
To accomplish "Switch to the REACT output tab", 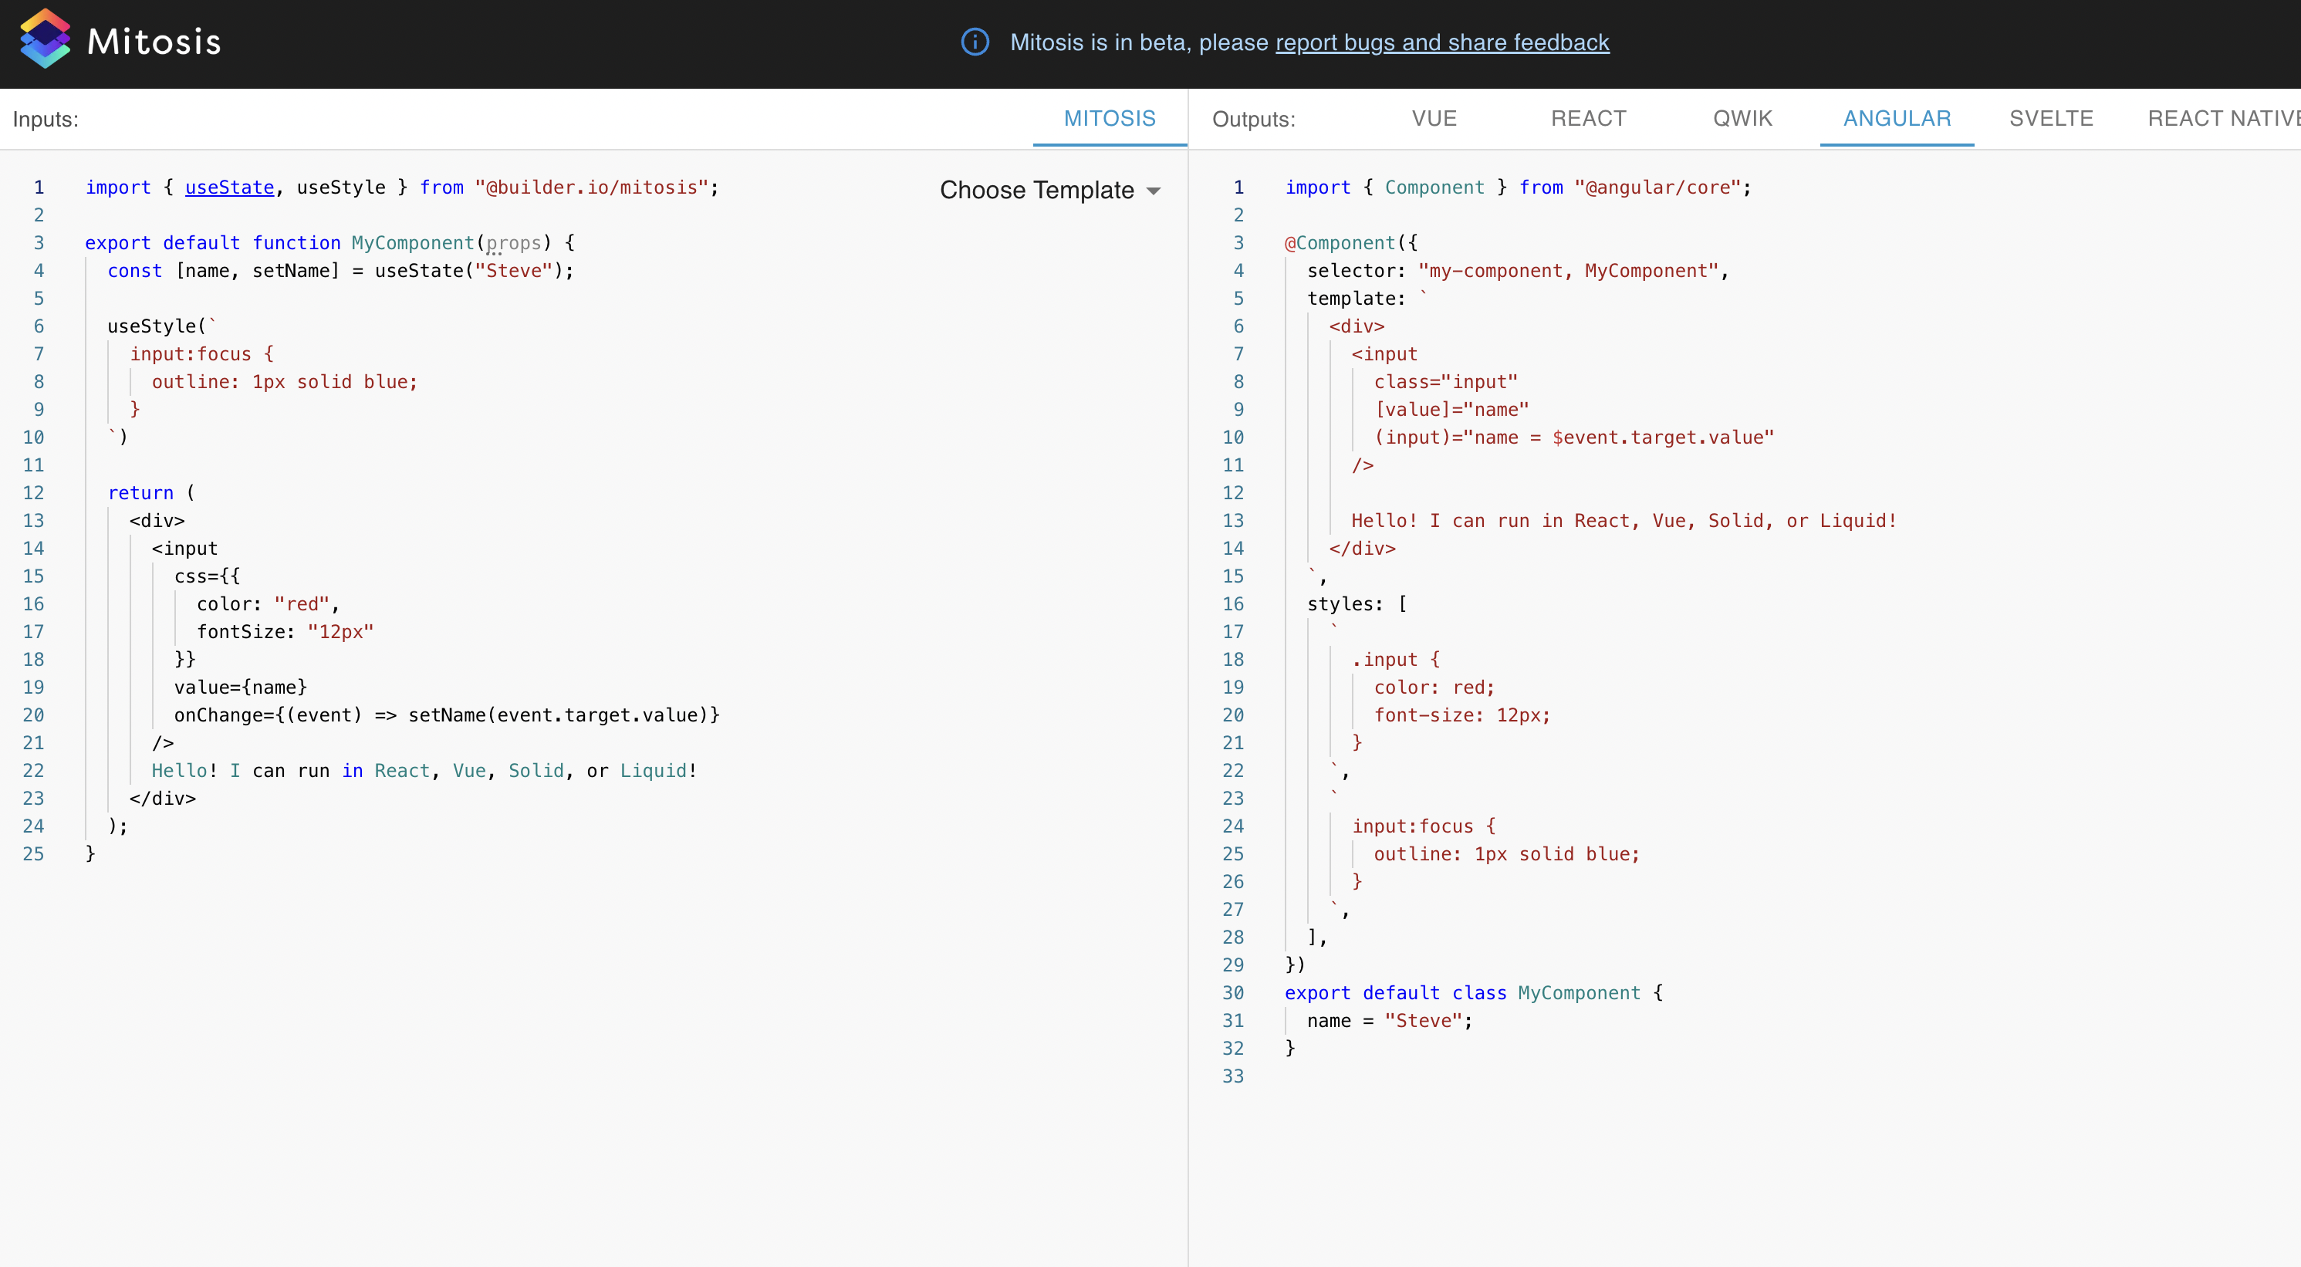I will [x=1589, y=118].
